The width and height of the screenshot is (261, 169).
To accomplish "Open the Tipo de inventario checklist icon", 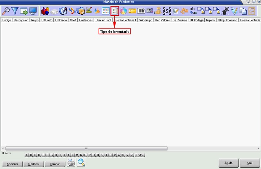I will [114, 11].
